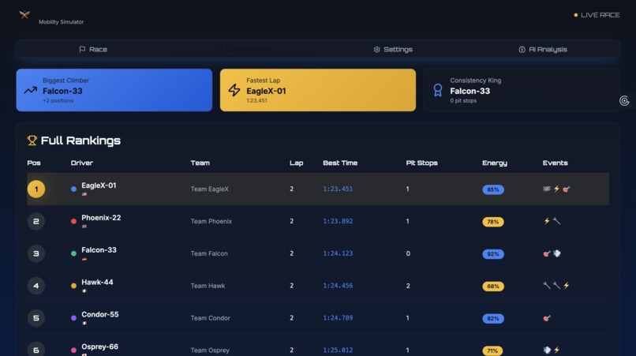Click the position 3 badge
This screenshot has width=636, height=356.
[36, 253]
